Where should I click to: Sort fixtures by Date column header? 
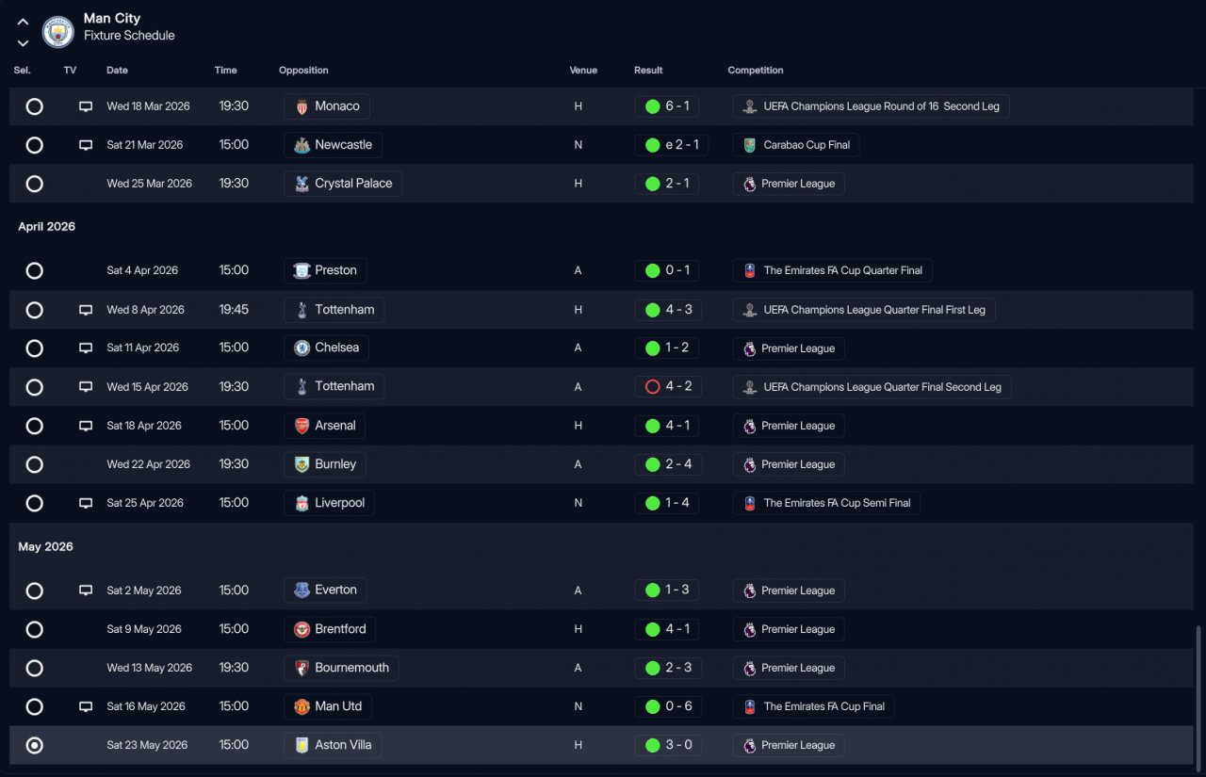[117, 71]
